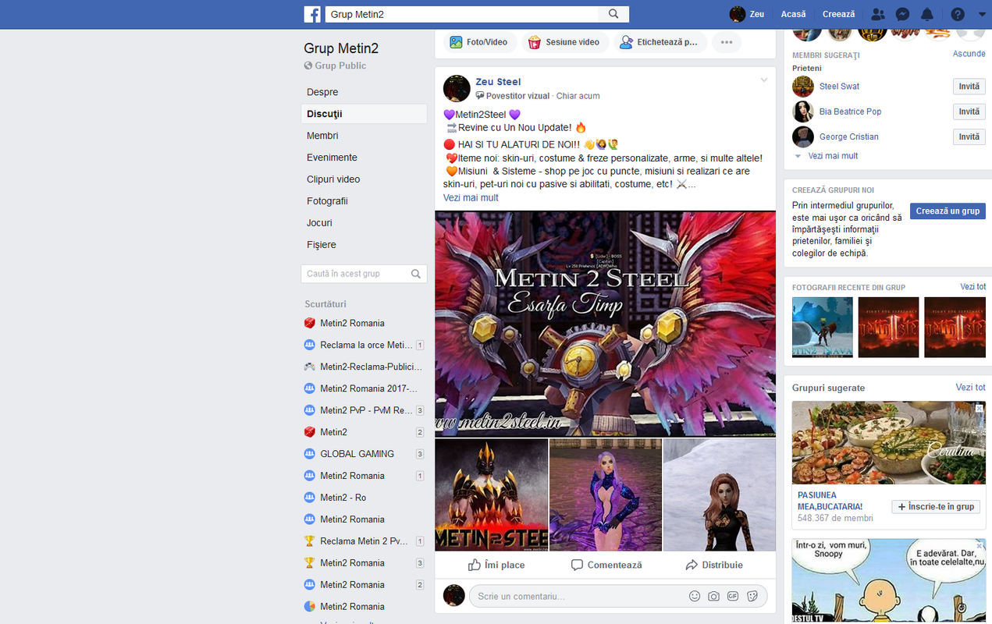Open the Metin2 PvP - PvM Re... shortcut
The width and height of the screenshot is (992, 624).
[366, 410]
